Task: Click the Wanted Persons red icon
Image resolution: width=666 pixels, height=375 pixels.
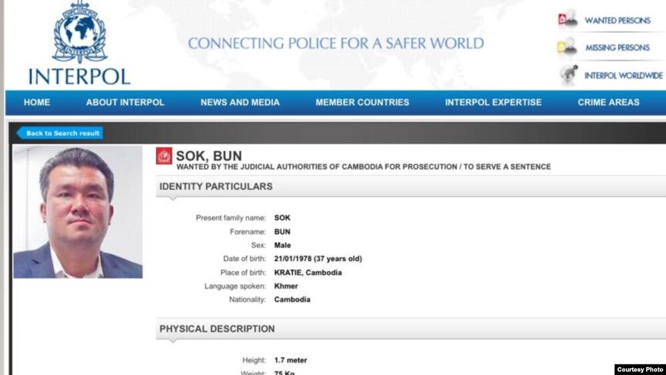Action: tap(567, 20)
